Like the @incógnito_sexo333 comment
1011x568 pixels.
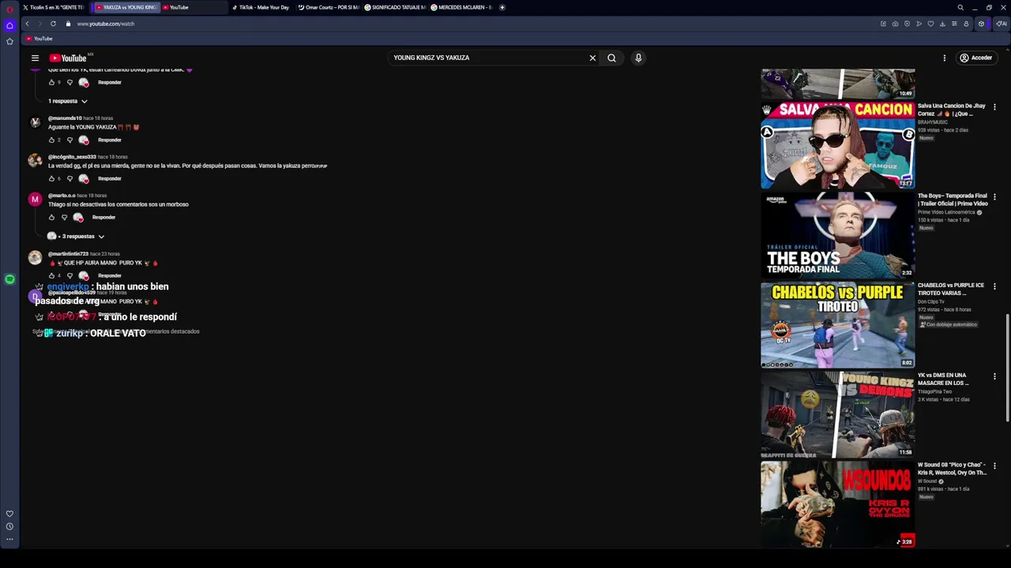point(52,178)
